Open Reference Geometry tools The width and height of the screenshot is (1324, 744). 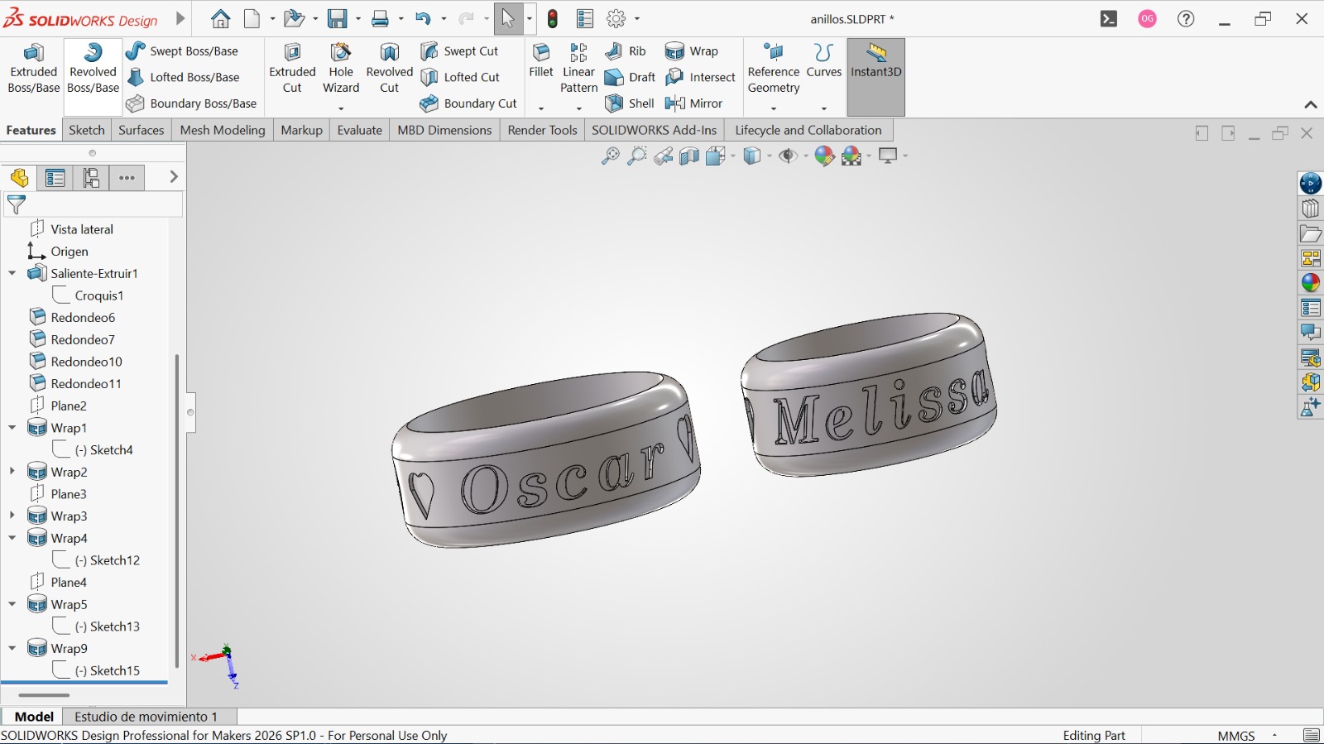[x=774, y=70]
